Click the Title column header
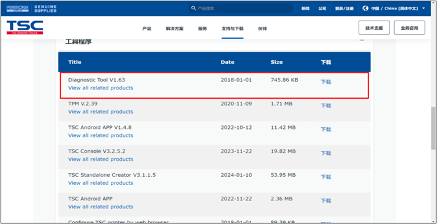This screenshot has height=224, width=437. 75,62
